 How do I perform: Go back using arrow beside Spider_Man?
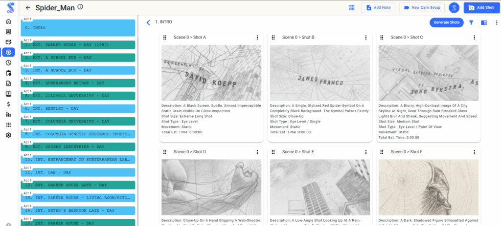(x=28, y=8)
